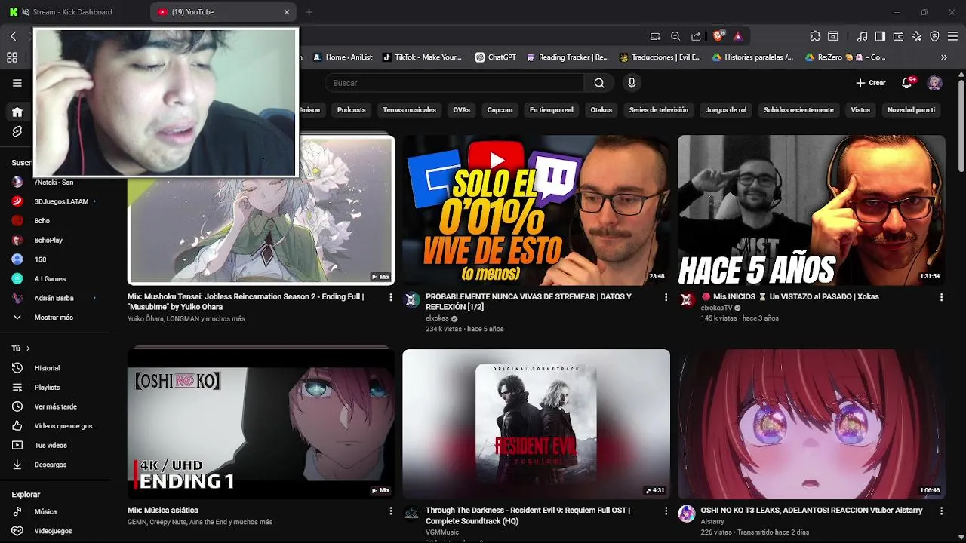Expand subscriptions with Mostrar más
The width and height of the screenshot is (966, 543).
pos(54,318)
